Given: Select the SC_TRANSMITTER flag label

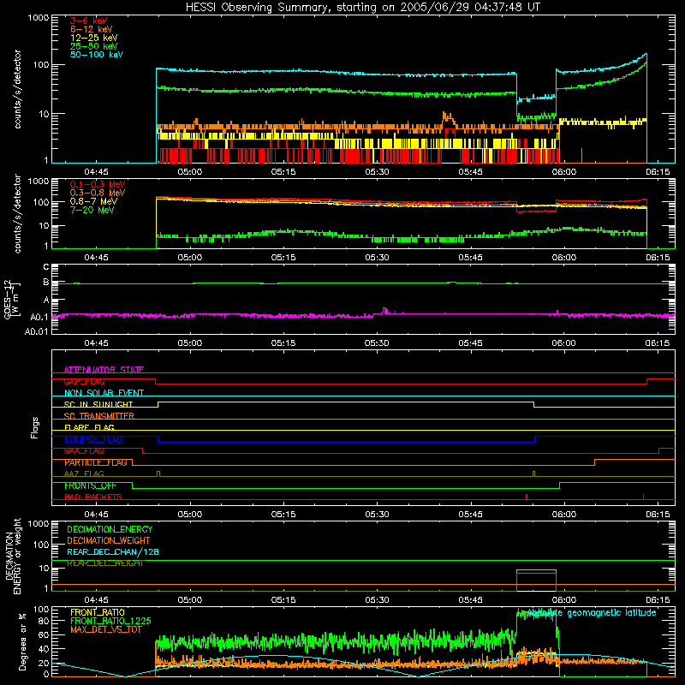Looking at the screenshot, I should coord(99,416).
